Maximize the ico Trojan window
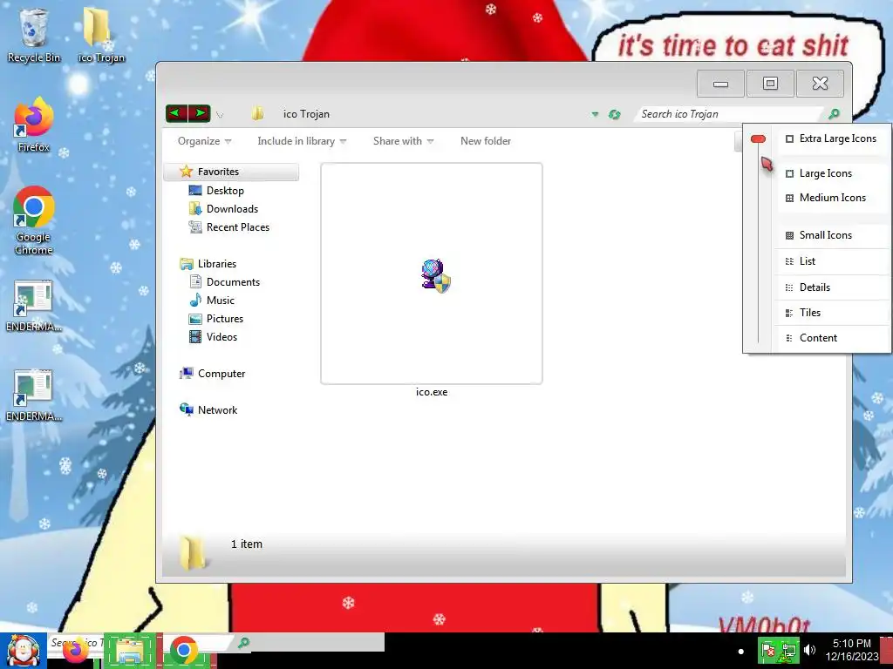This screenshot has height=669, width=893. (770, 84)
